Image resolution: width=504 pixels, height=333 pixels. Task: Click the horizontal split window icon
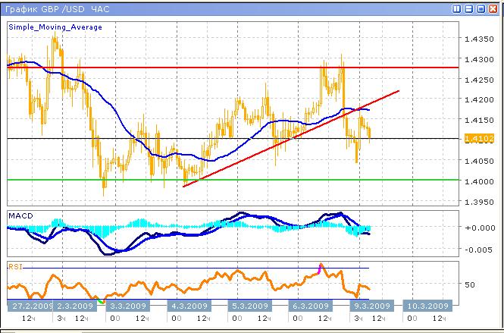click(x=469, y=9)
